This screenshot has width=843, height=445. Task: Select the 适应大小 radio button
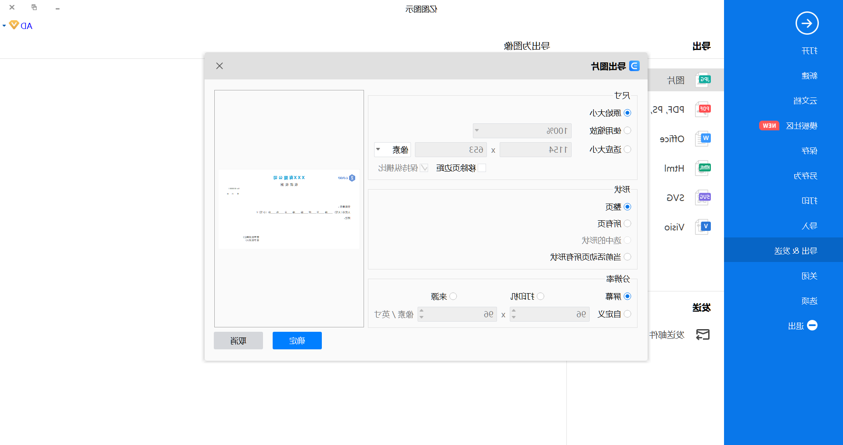tap(627, 149)
